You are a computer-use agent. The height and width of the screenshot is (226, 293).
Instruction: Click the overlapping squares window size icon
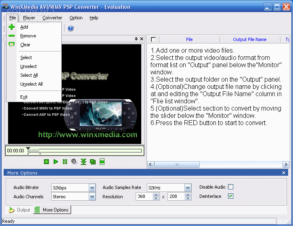pos(93,162)
